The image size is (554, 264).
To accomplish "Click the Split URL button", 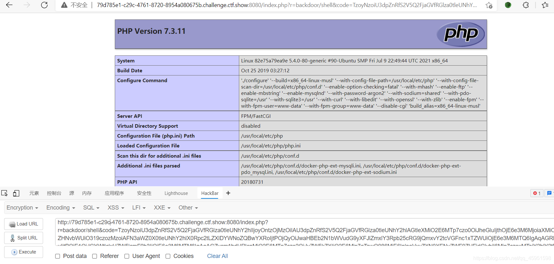I will pyautogui.click(x=24, y=238).
